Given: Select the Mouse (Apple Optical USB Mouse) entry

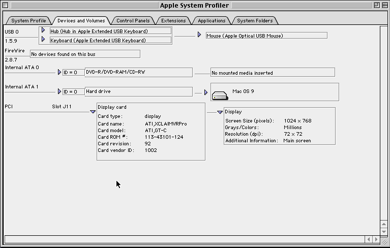Looking at the screenshot, I should 266,36.
